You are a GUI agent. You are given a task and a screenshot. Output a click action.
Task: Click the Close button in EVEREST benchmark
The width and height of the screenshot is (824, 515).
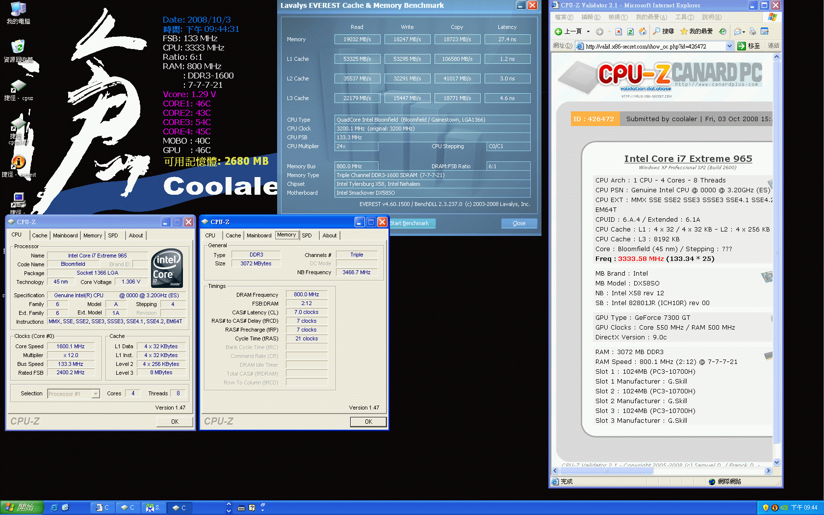519,223
